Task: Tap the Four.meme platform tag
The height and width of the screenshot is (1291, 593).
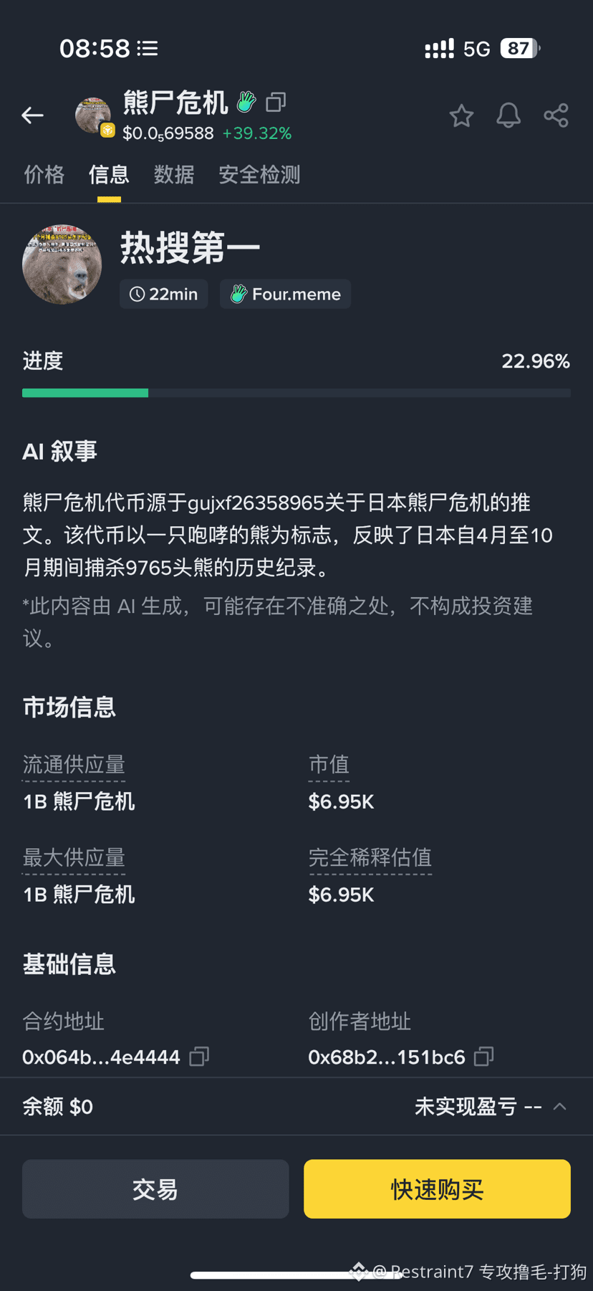Action: point(285,294)
